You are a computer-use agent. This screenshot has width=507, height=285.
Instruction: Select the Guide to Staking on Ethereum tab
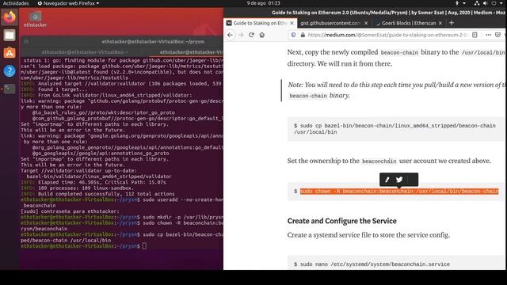coord(261,23)
